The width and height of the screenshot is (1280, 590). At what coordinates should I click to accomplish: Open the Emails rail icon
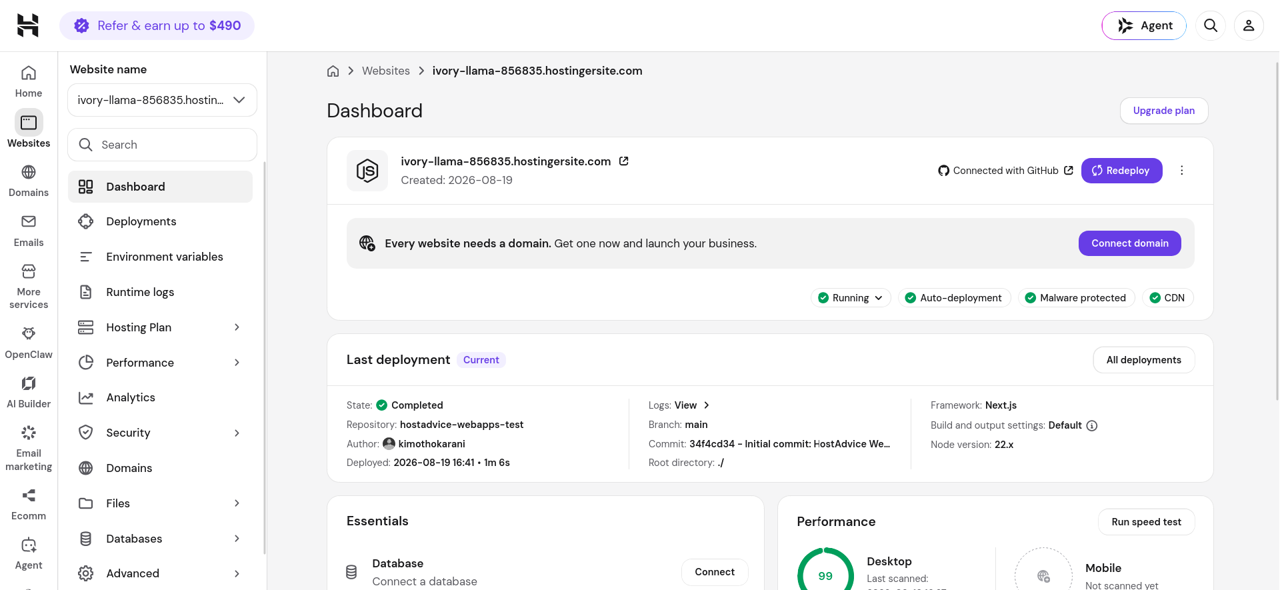(29, 231)
